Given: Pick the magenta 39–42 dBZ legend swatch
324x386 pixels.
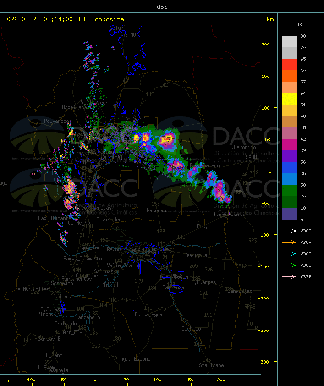Looking at the screenshot, I should point(289,144).
